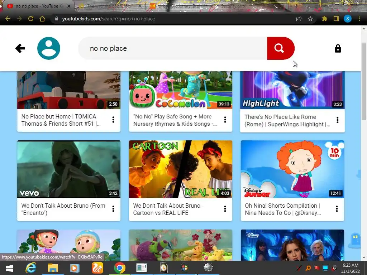Viewport: 367px width, 275px height.
Task: Play the Cartoon vs Real Life thumbnail
Action: pyautogui.click(x=181, y=169)
